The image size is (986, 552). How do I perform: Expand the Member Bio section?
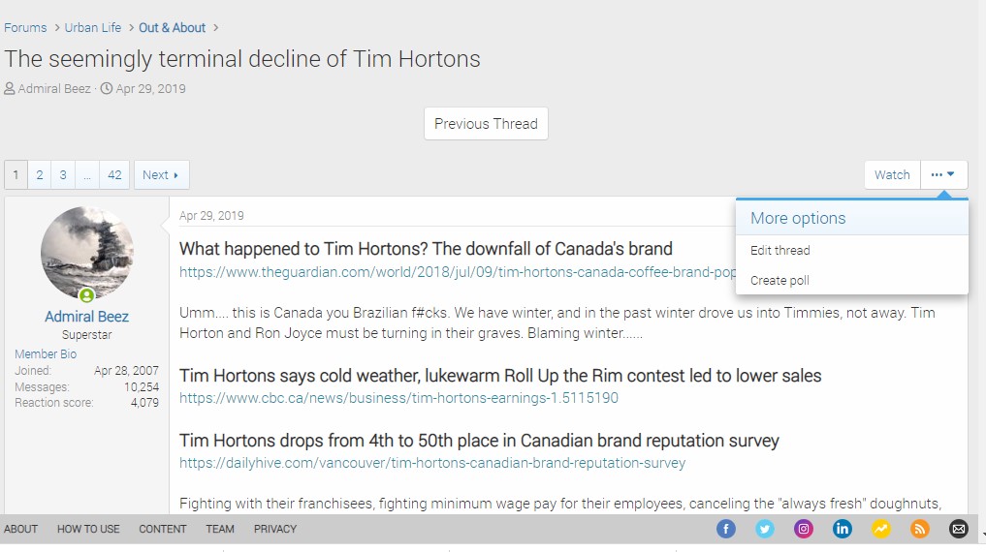(x=46, y=354)
